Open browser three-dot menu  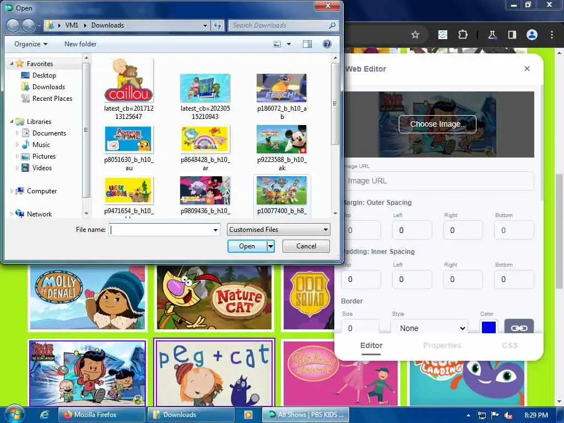552,35
